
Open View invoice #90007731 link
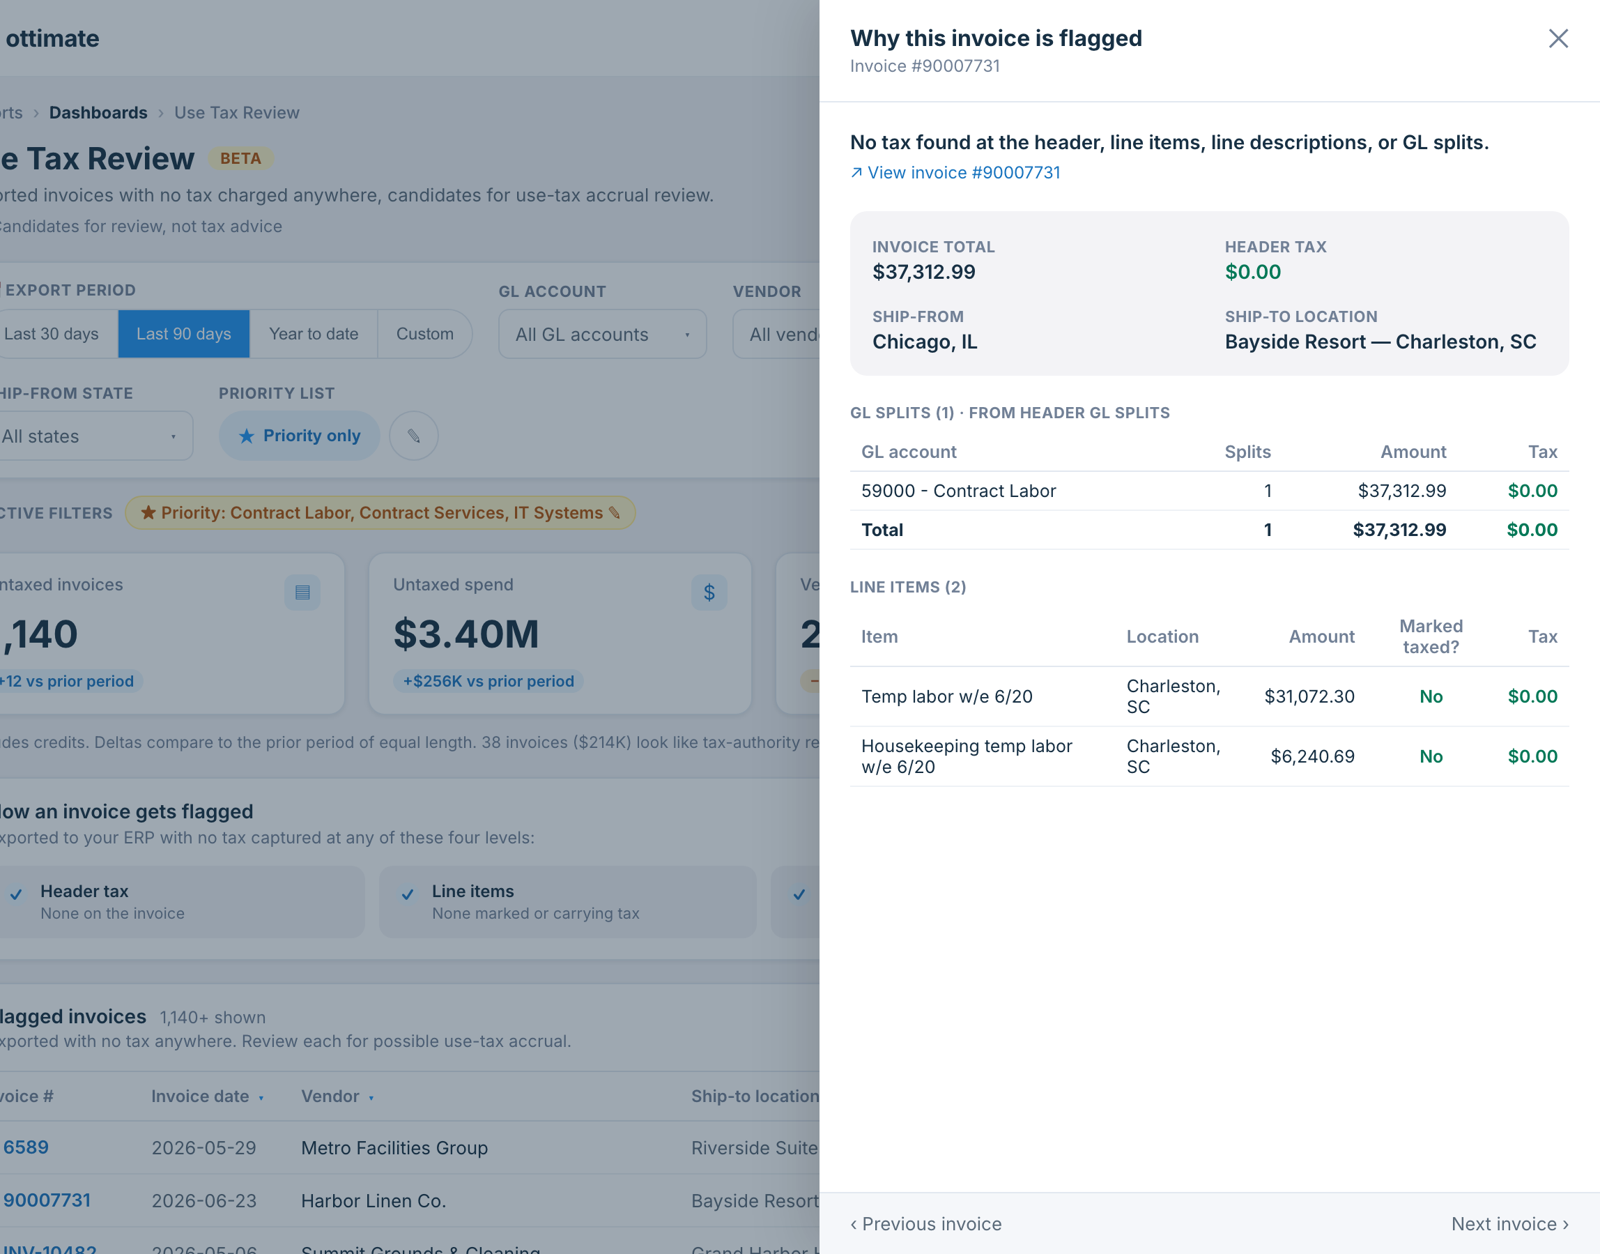pyautogui.click(x=955, y=173)
